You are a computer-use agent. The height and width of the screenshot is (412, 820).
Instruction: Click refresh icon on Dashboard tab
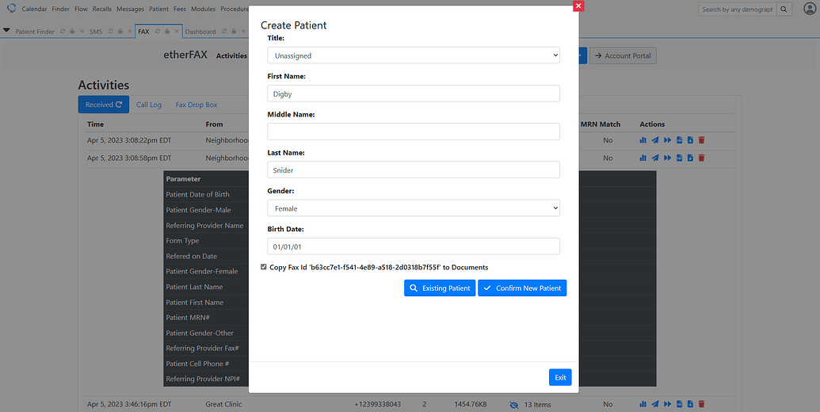click(x=224, y=32)
